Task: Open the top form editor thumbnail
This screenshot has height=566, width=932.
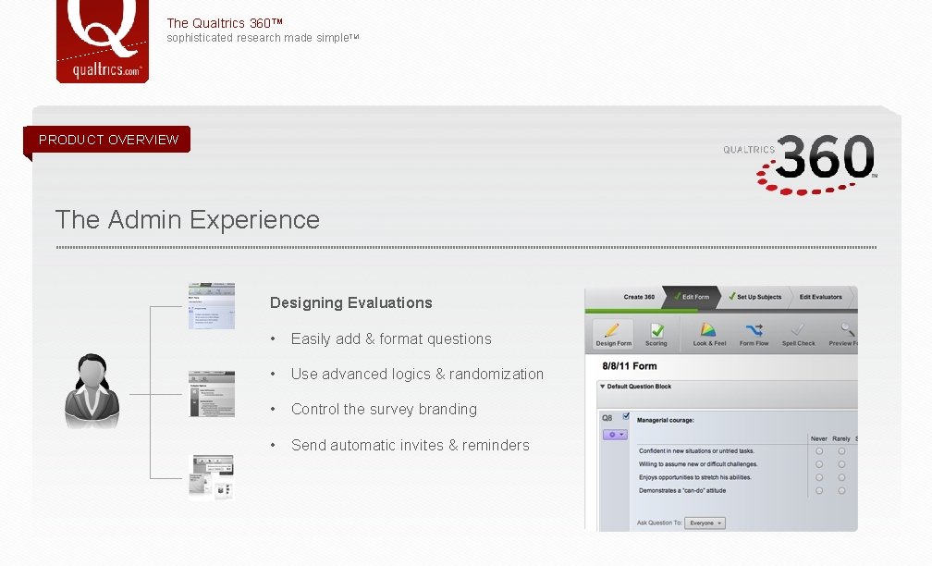Action: point(212,306)
